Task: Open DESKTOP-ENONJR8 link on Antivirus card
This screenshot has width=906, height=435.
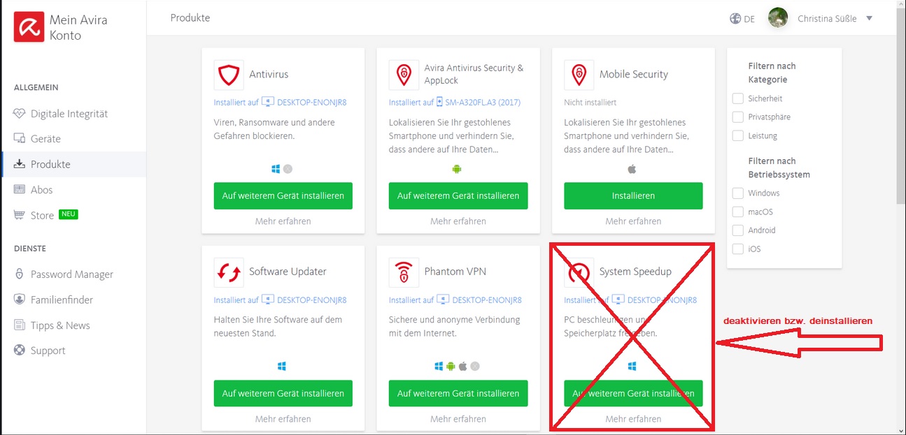Action: click(312, 102)
